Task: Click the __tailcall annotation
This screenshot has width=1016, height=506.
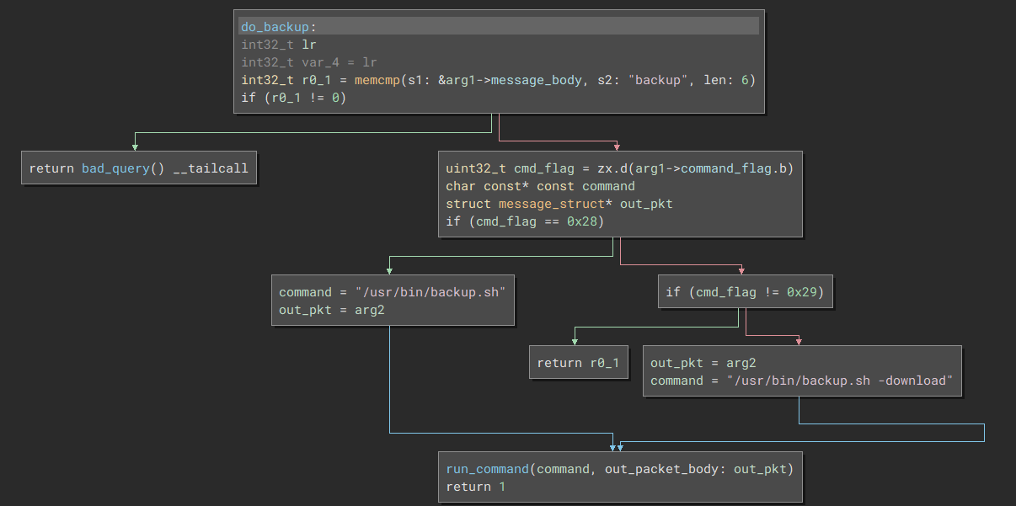Action: 211,168
